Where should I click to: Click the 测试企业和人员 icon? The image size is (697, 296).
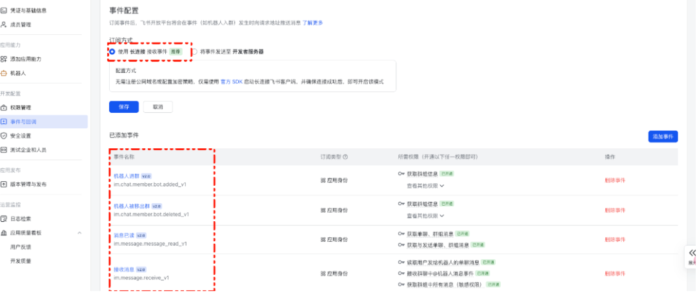point(4,150)
